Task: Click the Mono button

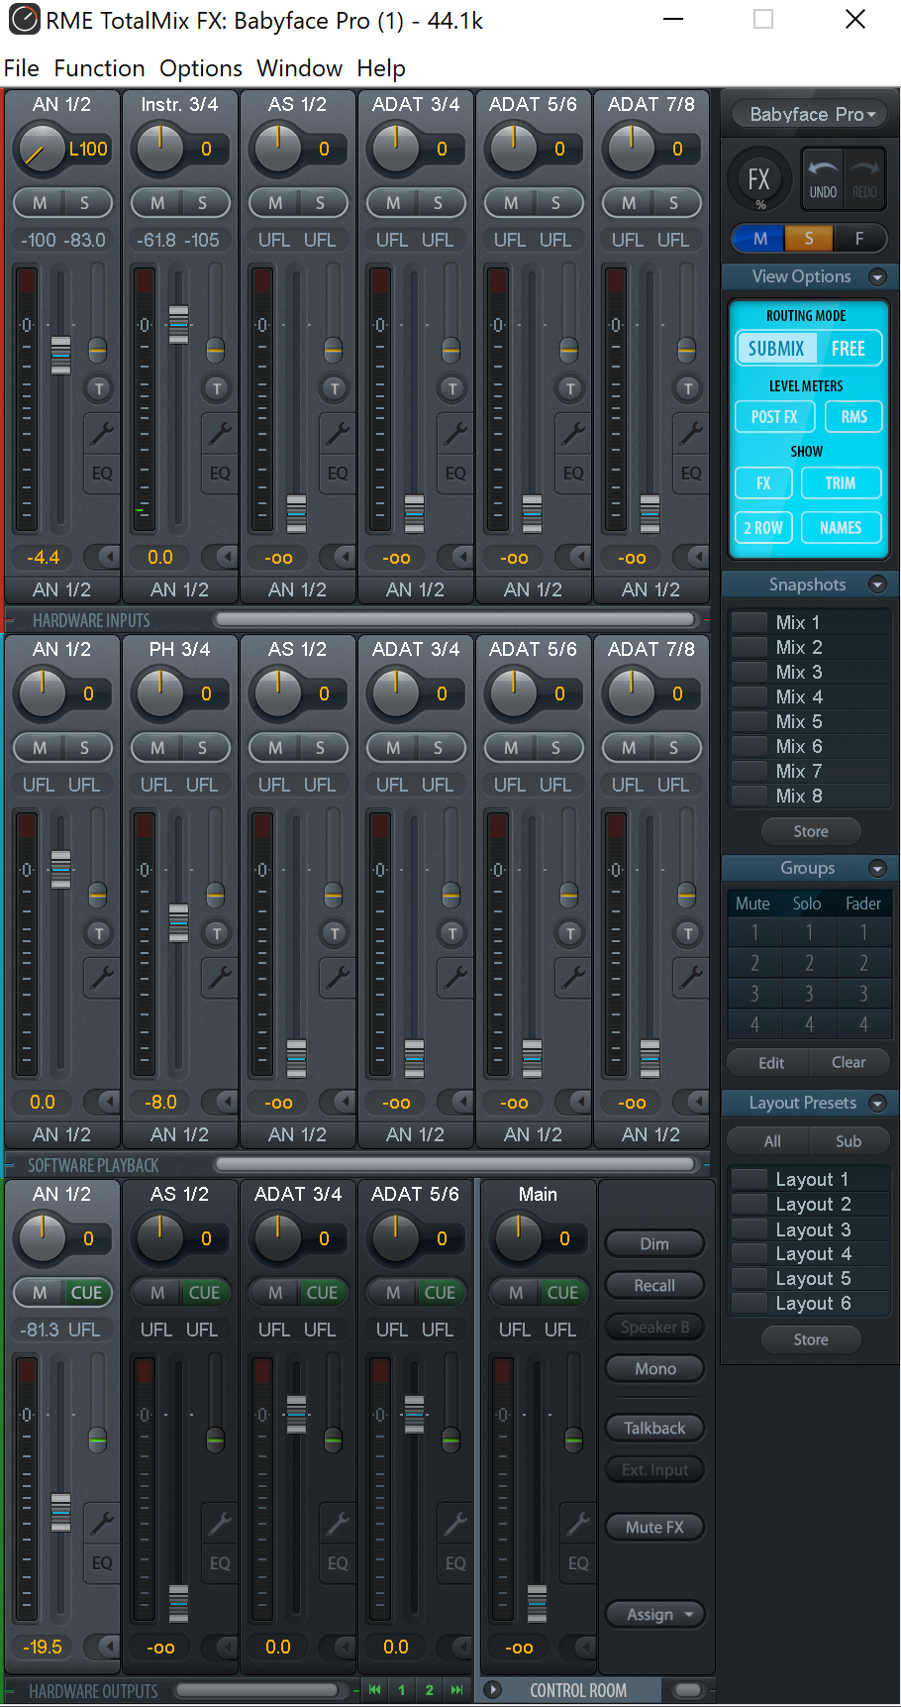Action: (654, 1368)
